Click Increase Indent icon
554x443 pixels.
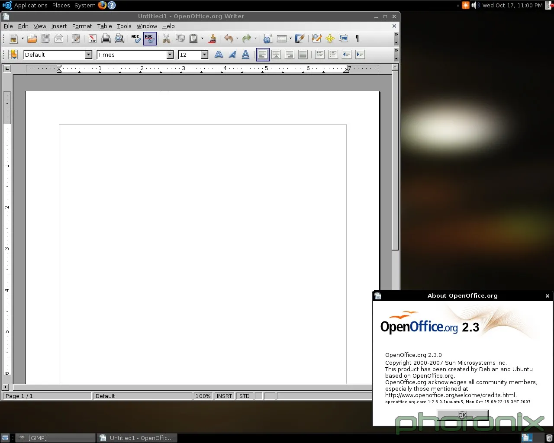point(360,55)
